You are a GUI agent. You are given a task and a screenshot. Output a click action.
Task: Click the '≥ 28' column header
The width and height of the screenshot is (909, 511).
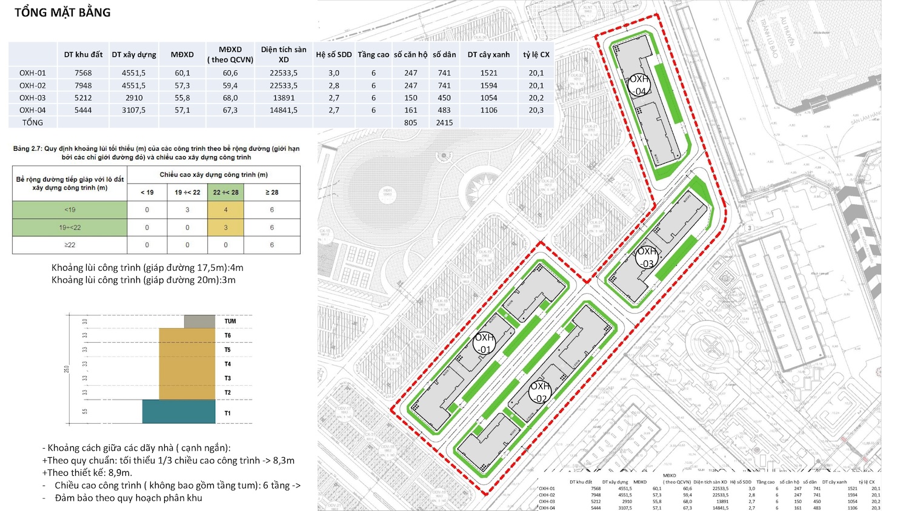[x=271, y=193]
